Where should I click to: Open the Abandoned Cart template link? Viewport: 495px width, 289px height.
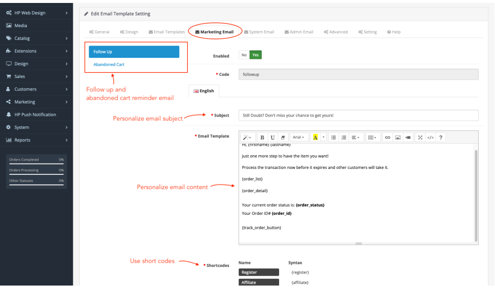109,65
